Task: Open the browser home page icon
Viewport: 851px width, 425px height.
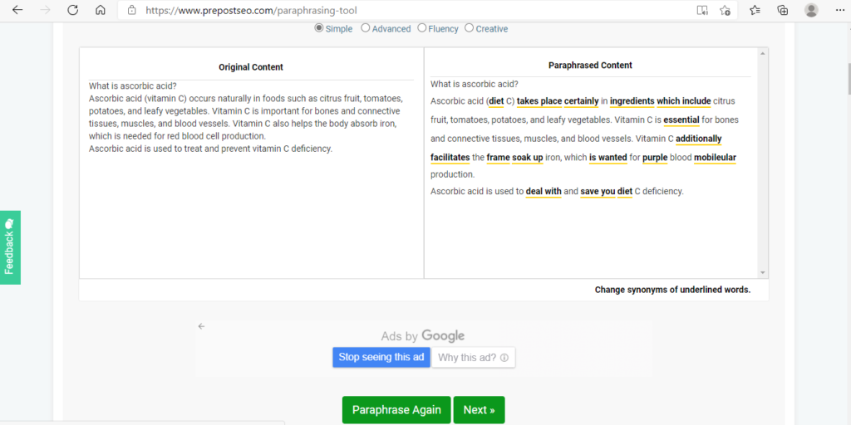Action: [100, 10]
